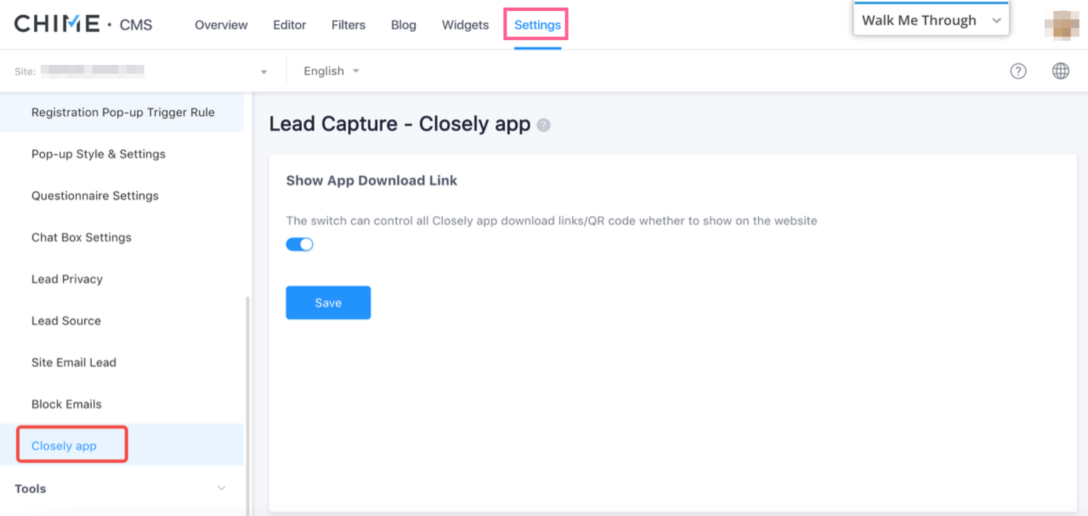The height and width of the screenshot is (516, 1088).
Task: Open Chat Box Settings
Action: (x=81, y=237)
